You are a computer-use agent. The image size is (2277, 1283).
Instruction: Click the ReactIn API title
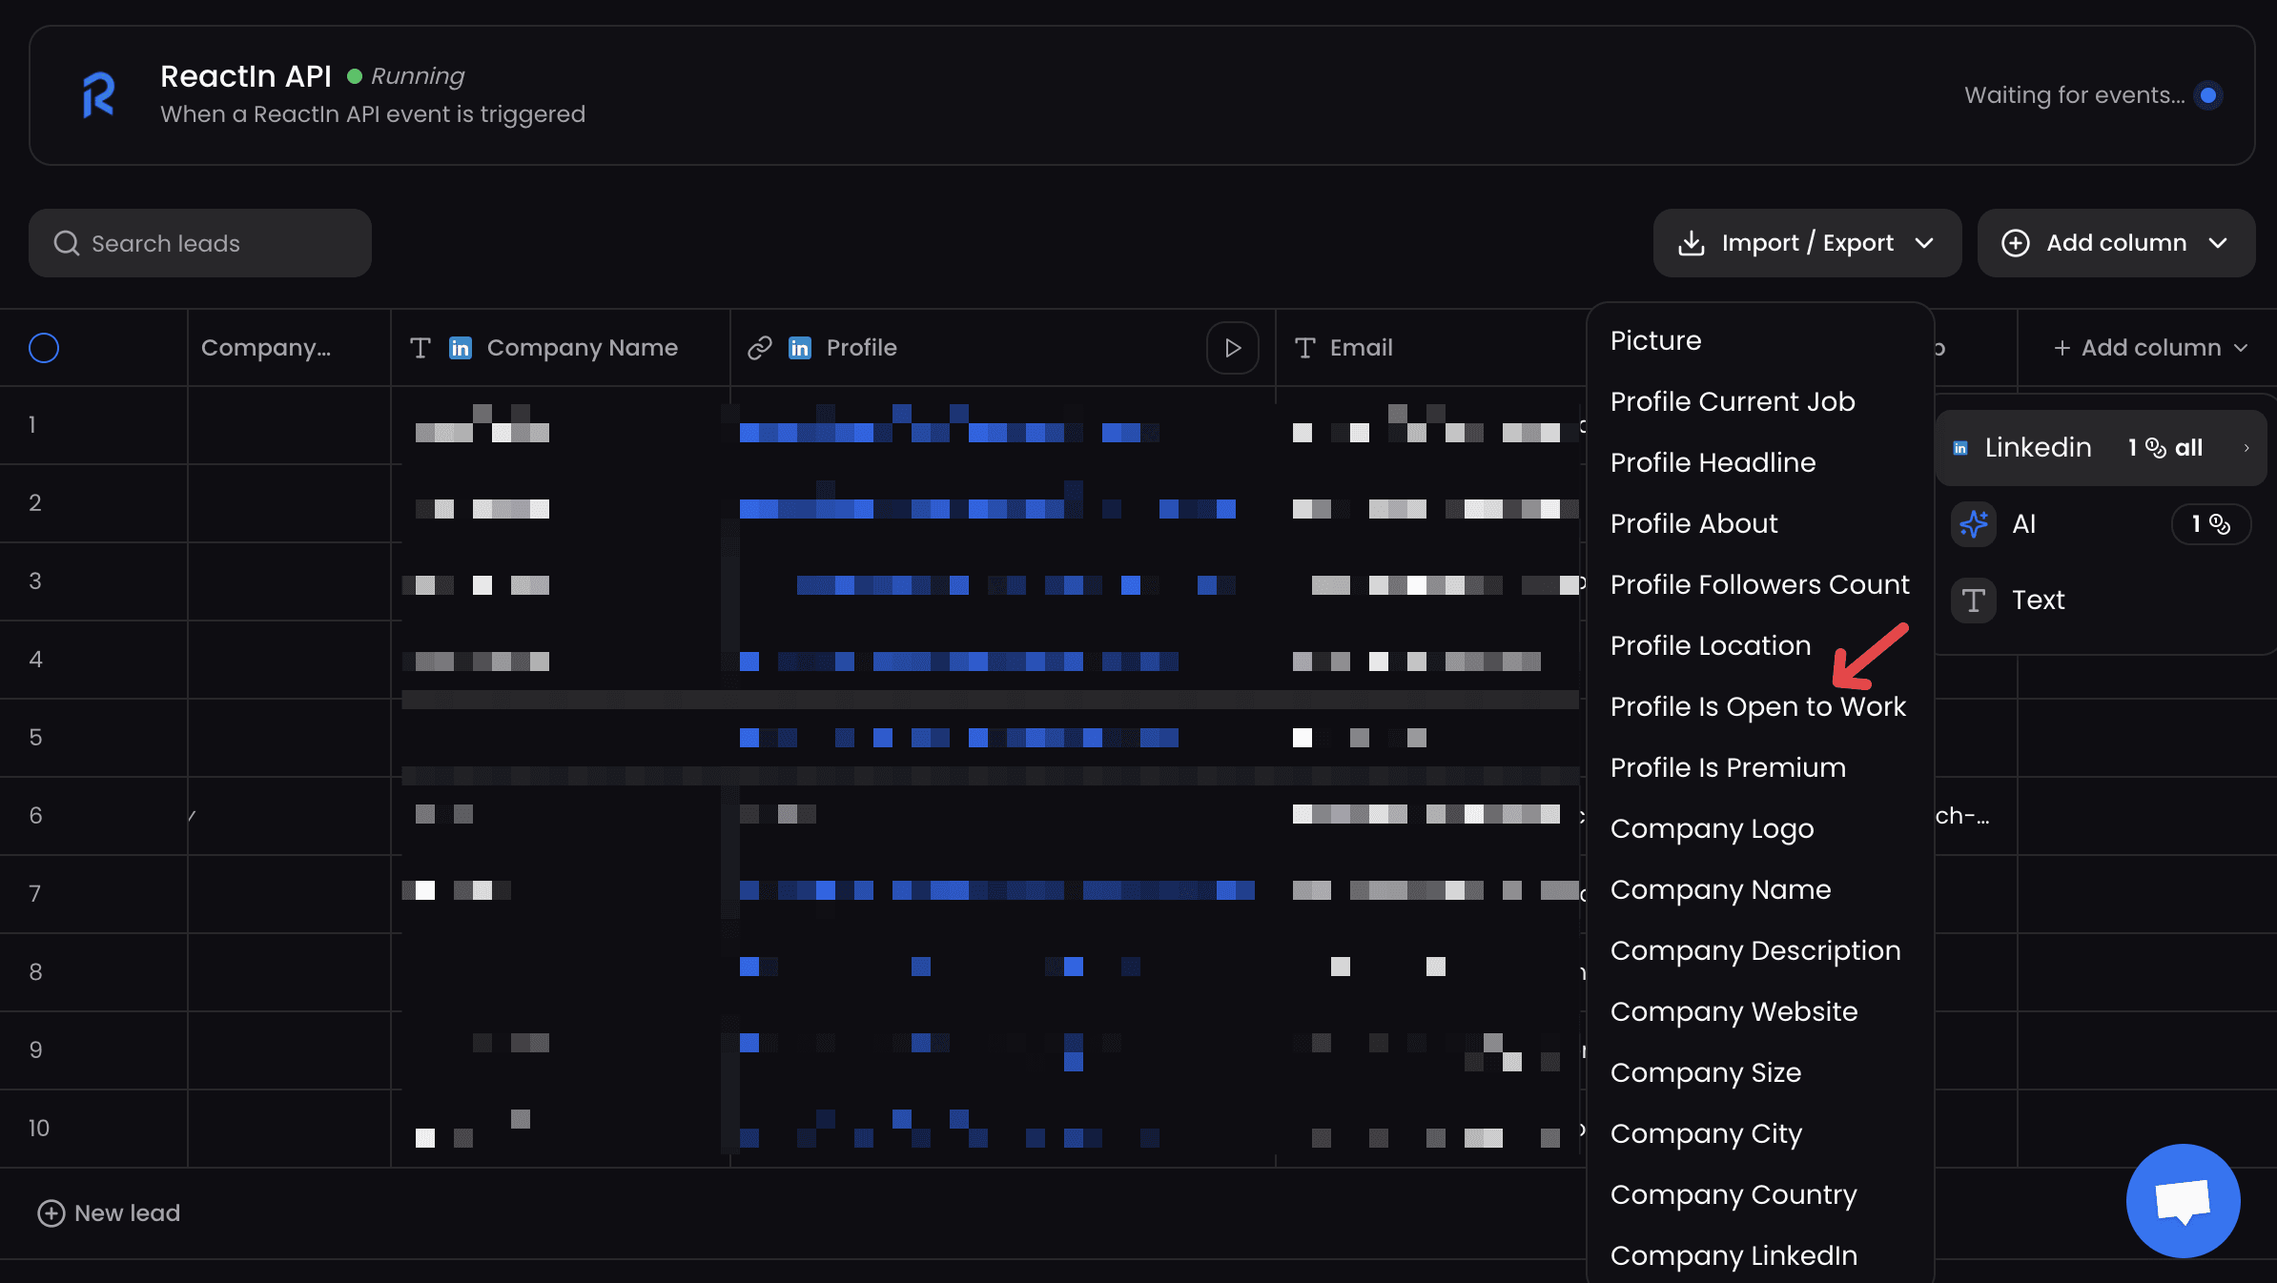pyautogui.click(x=246, y=76)
